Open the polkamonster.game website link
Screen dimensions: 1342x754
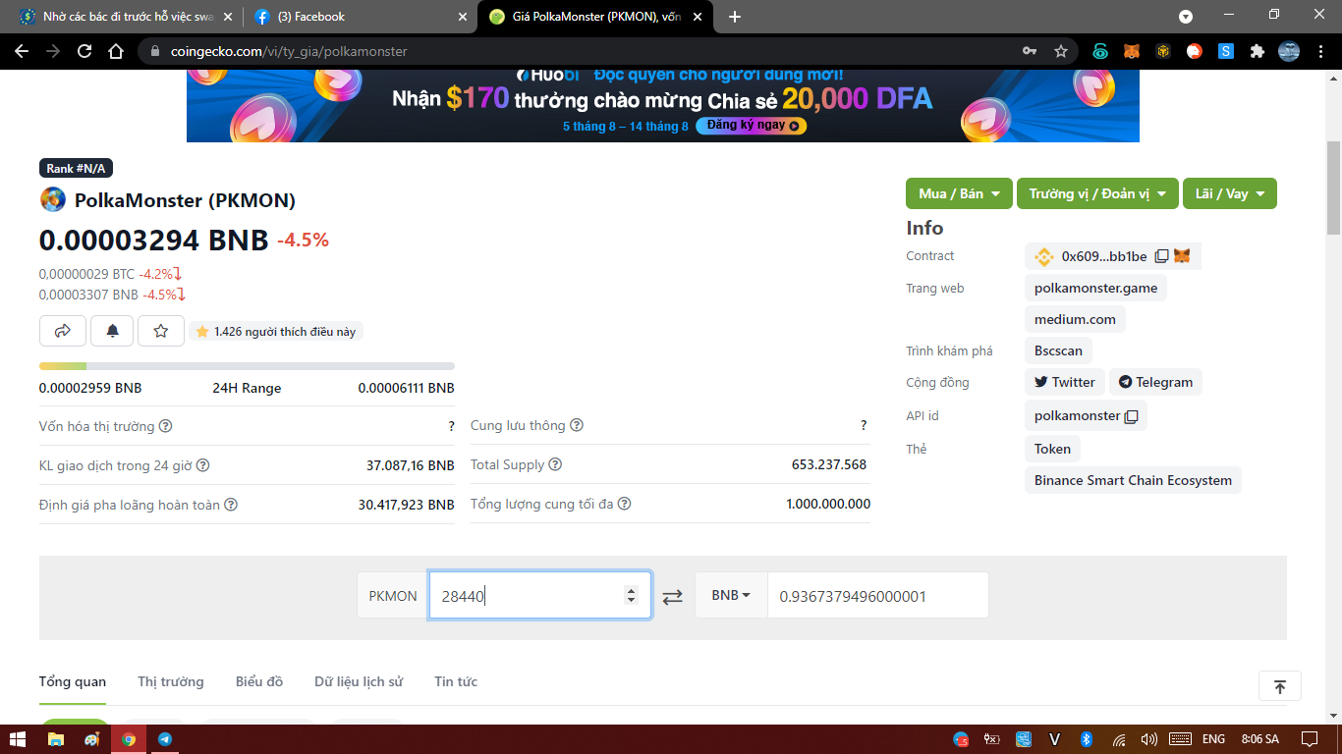pyautogui.click(x=1095, y=288)
